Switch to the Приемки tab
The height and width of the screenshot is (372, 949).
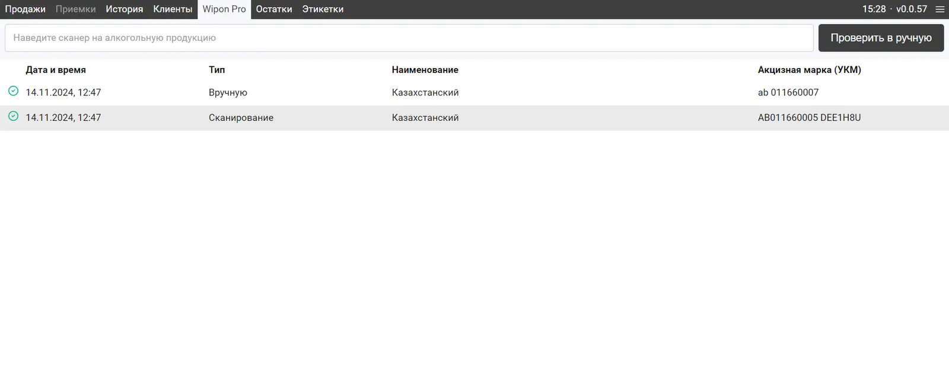pos(75,9)
